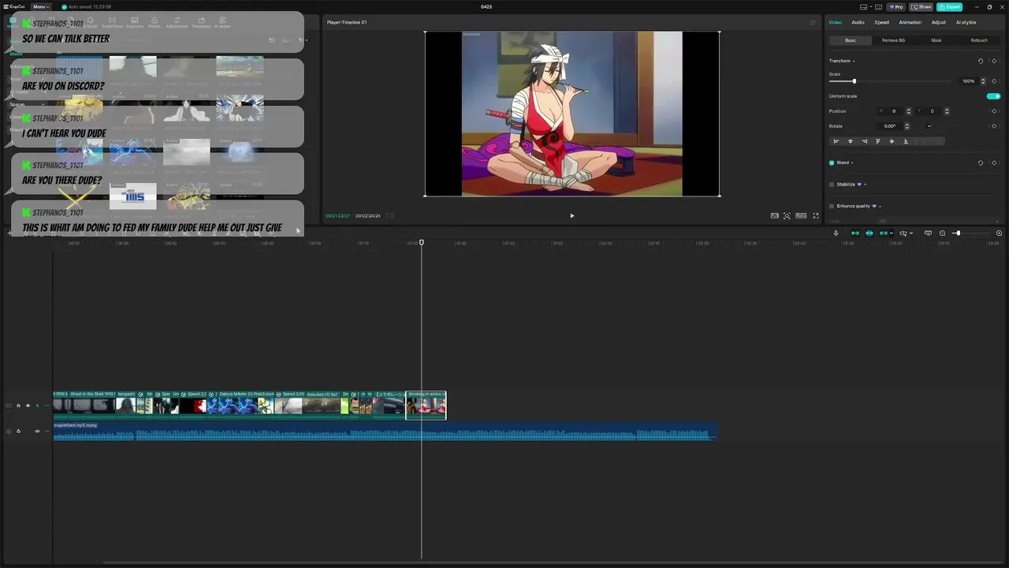Expand the Stabilize section arrow
This screenshot has height=568, width=1009.
click(x=865, y=185)
